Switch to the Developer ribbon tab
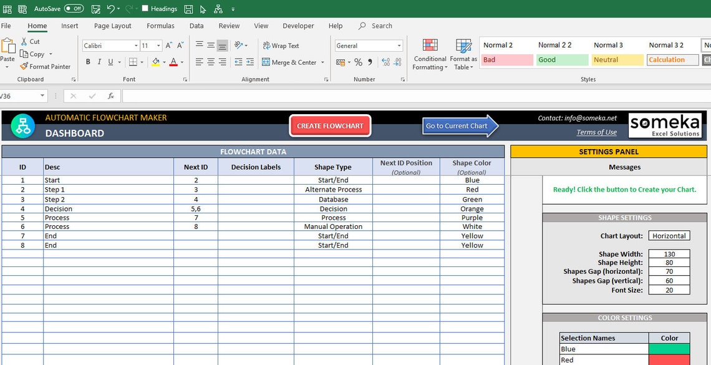711x365 pixels. 298,26
